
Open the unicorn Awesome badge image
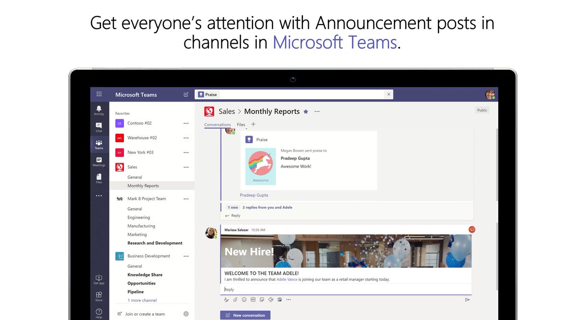[x=261, y=166]
